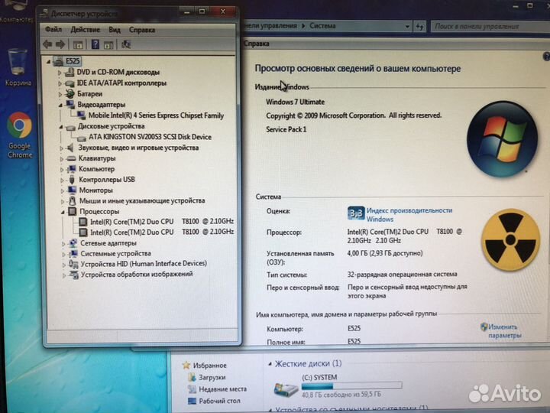This screenshot has height=413, width=550.
Task: Open the Вид menu in Device Manager
Action: click(115, 30)
